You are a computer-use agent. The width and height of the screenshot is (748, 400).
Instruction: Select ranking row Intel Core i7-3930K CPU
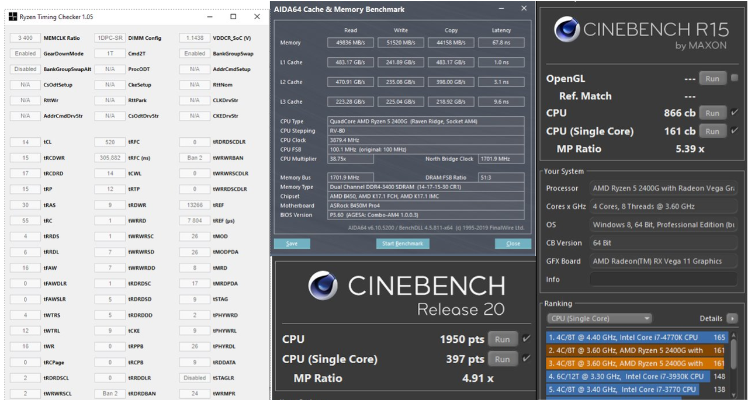(x=638, y=377)
